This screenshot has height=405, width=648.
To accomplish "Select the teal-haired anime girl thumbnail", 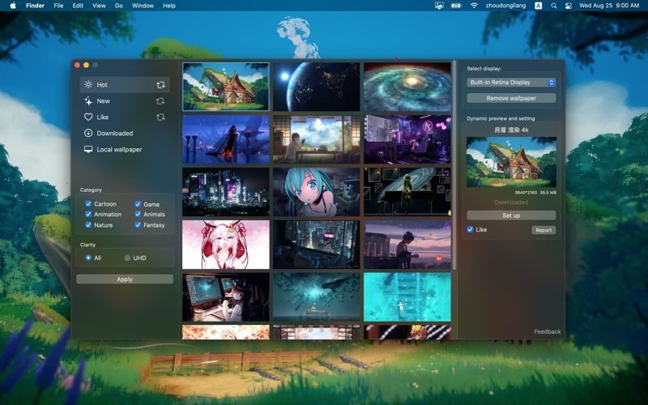I will point(317,192).
